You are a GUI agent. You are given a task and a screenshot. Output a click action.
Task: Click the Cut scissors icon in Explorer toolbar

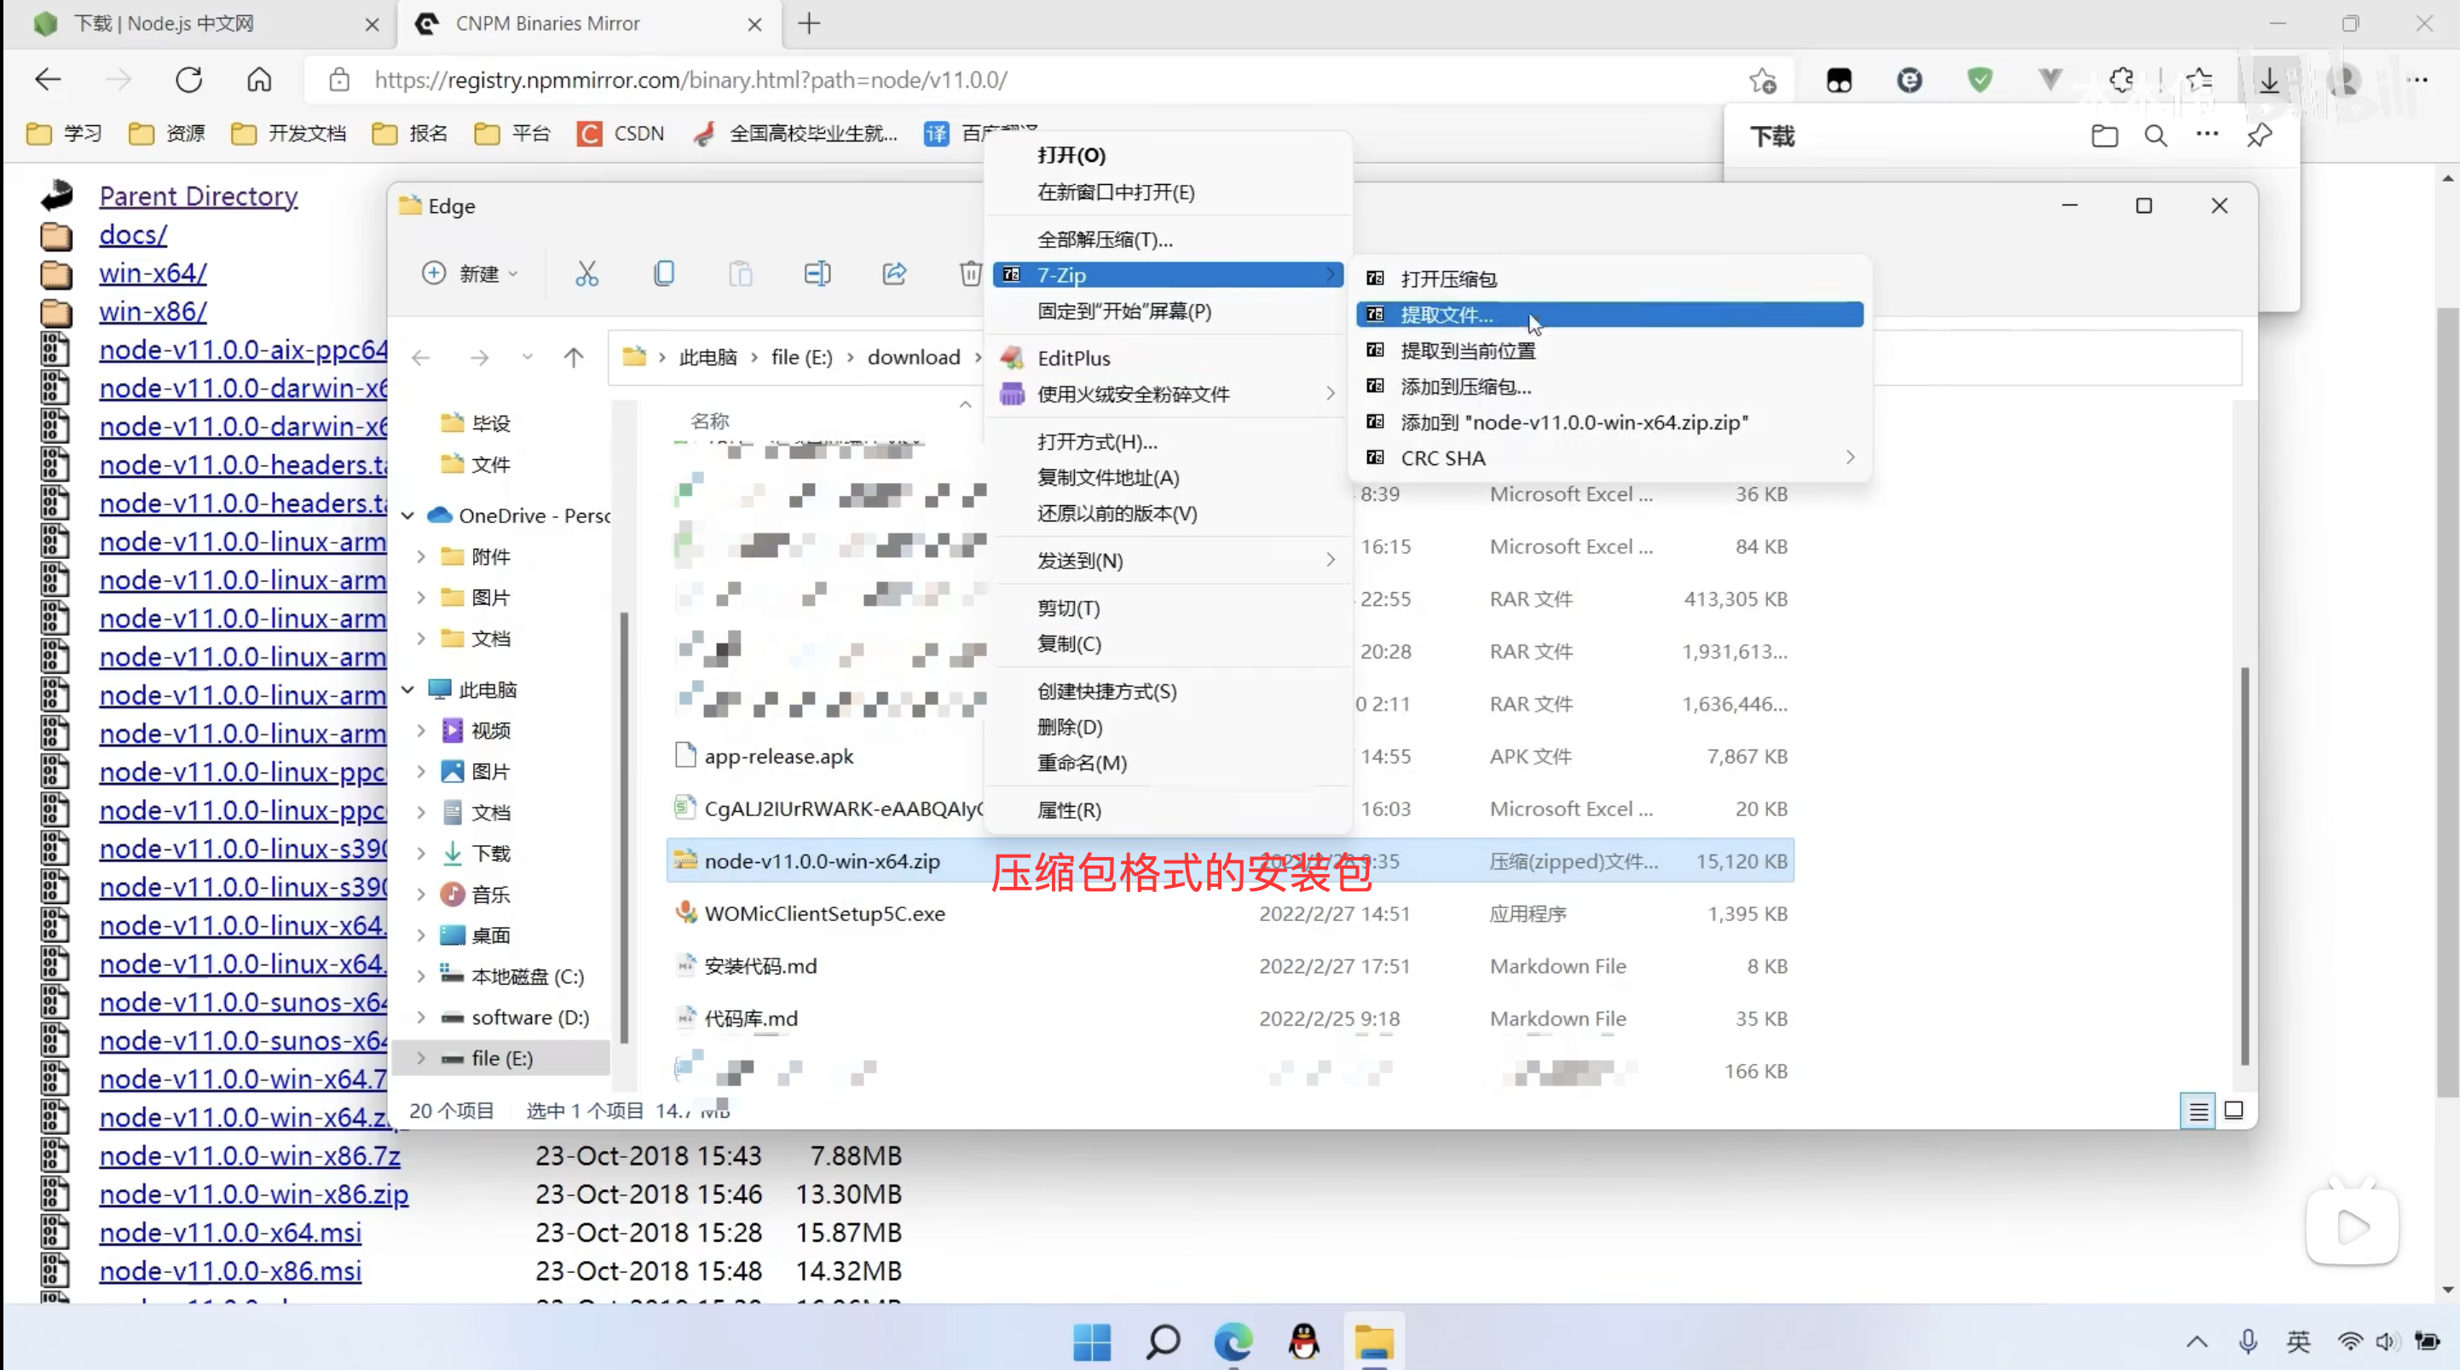tap(586, 274)
